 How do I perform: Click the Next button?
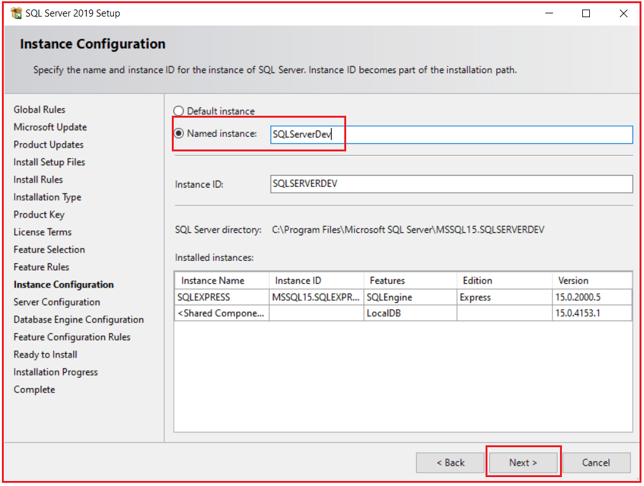(523, 462)
